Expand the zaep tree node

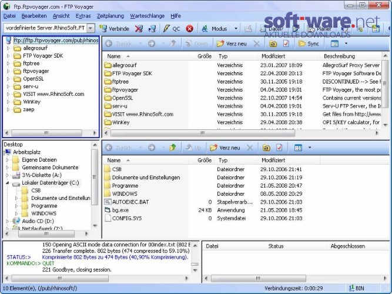(x=8, y=109)
